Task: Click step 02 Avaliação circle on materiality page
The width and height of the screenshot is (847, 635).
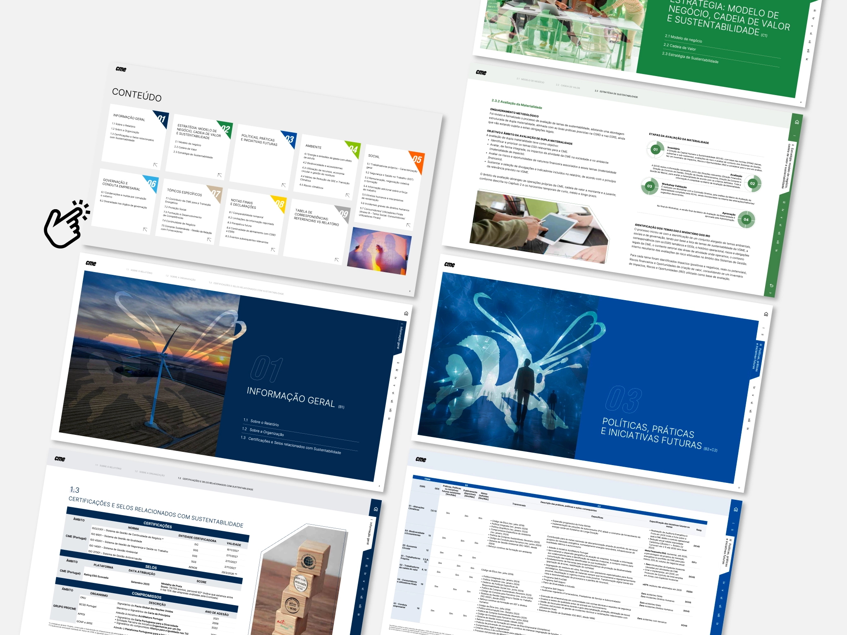Action: click(x=752, y=184)
